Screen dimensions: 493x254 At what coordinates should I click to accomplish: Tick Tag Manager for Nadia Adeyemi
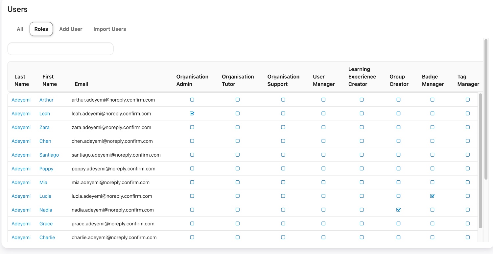(x=468, y=210)
